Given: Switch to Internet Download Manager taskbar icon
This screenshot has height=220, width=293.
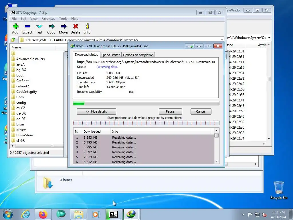Looking at the screenshot, I should [x=131, y=214].
